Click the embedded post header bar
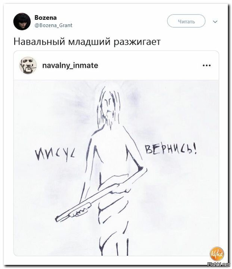This screenshot has height=269, width=232. click(116, 65)
